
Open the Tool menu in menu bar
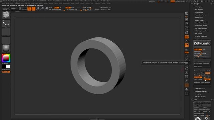92,4
